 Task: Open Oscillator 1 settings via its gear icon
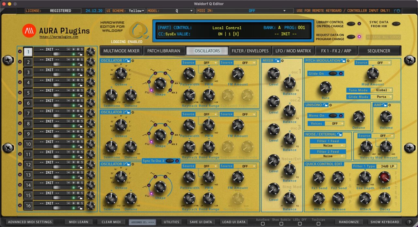(133, 61)
